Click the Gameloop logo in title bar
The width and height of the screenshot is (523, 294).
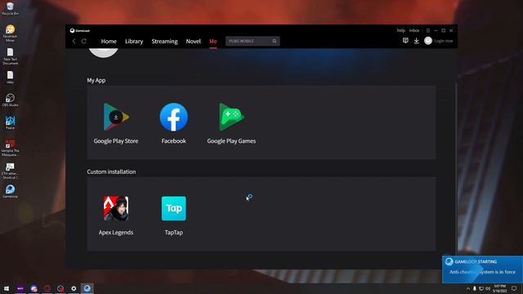(x=80, y=30)
